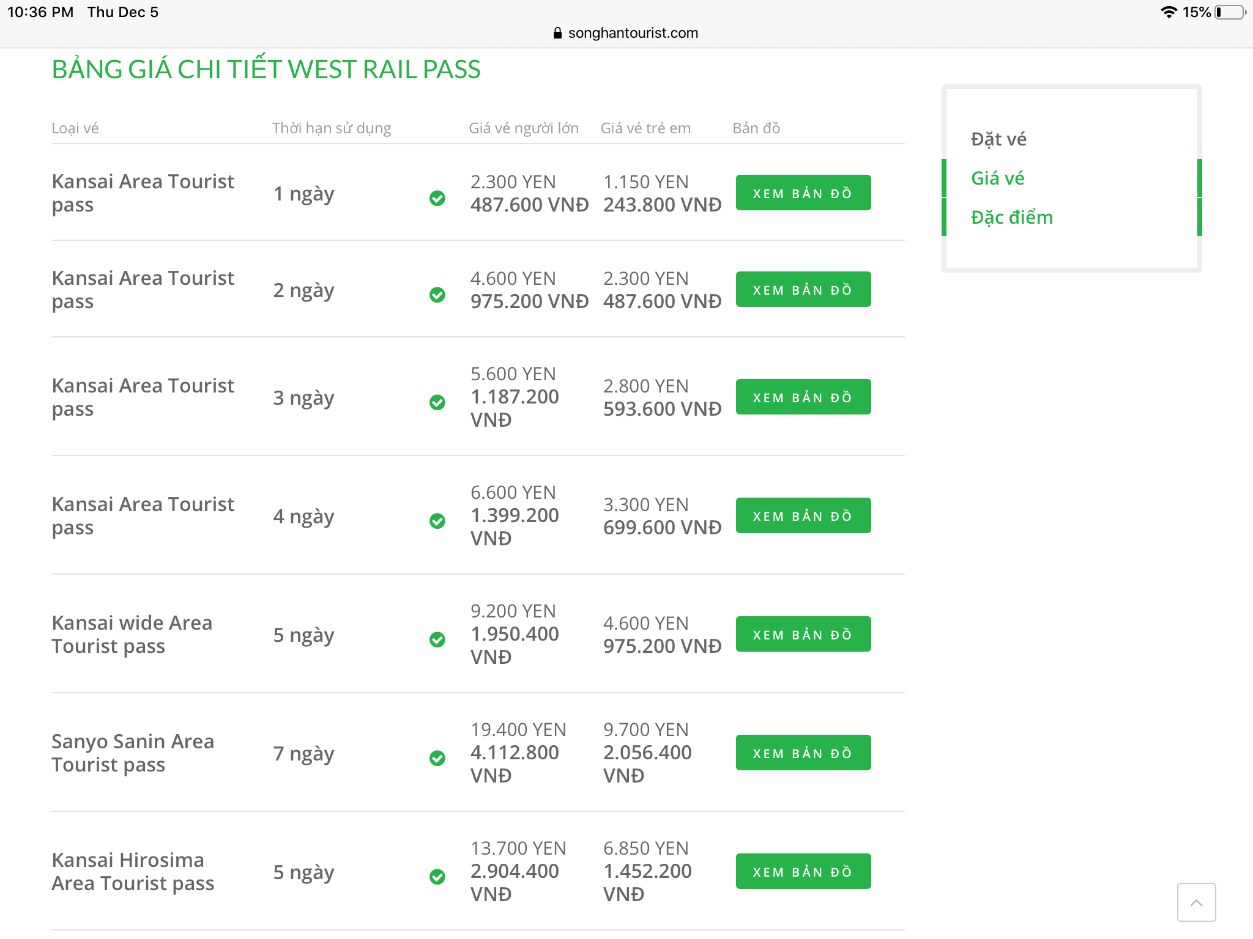The width and height of the screenshot is (1253, 939).
Task: Click green checkmark in 4 ngày row
Action: [437, 521]
